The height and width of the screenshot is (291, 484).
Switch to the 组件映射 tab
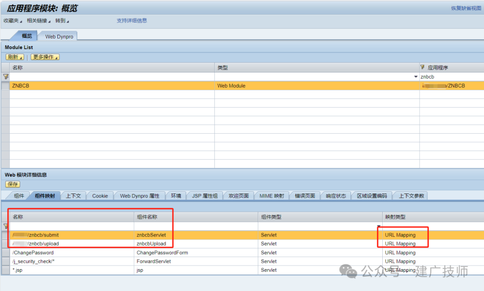tap(45, 196)
